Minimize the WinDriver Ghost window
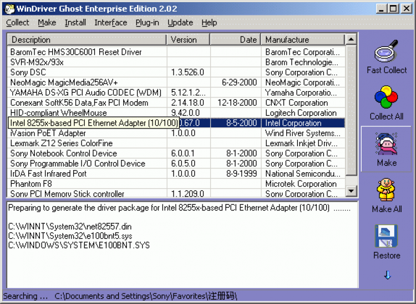The image size is (416, 304). 382,9
